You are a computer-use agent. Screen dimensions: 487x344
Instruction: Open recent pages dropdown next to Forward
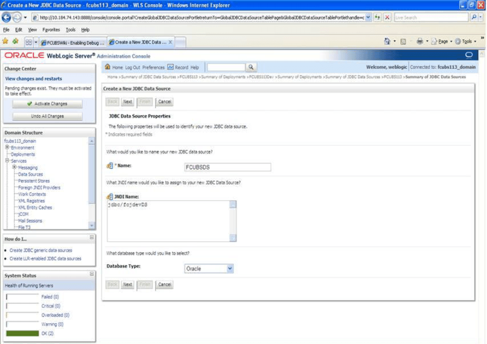26,18
